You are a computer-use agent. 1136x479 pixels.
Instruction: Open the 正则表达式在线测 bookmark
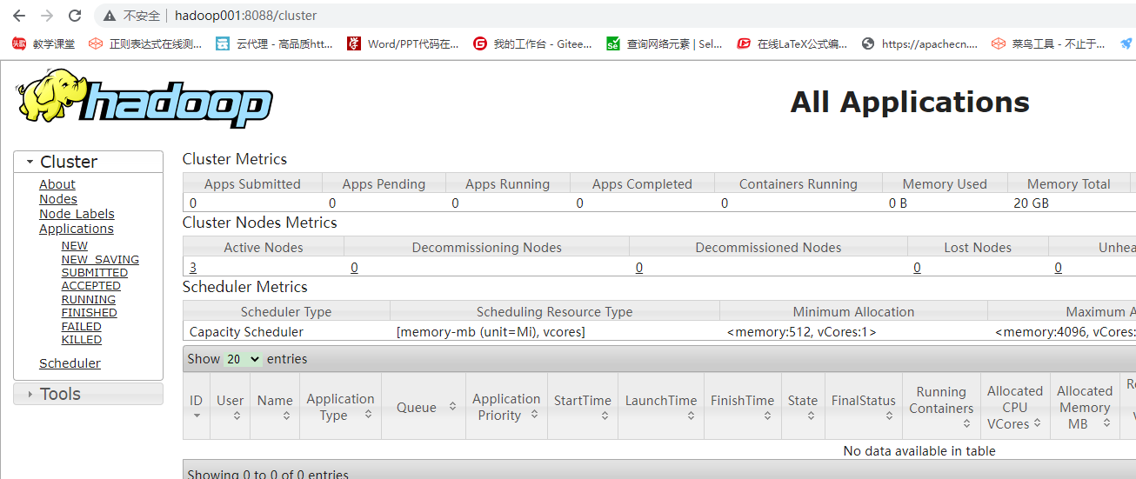(145, 43)
